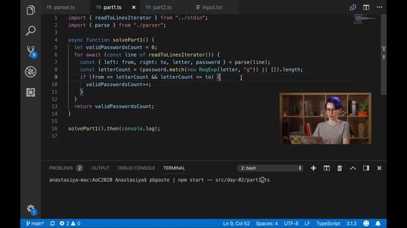Synchronize changes via status bar sync icon
This screenshot has height=228, width=407.
point(52,224)
